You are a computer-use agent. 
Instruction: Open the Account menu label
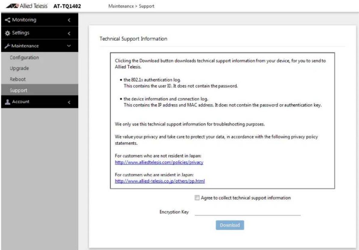[20, 102]
